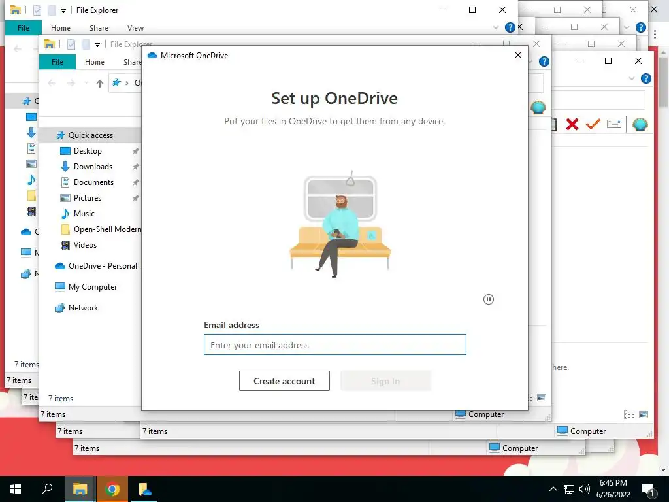
Task: Open Home tab in rear File Explorer
Action: pos(61,28)
